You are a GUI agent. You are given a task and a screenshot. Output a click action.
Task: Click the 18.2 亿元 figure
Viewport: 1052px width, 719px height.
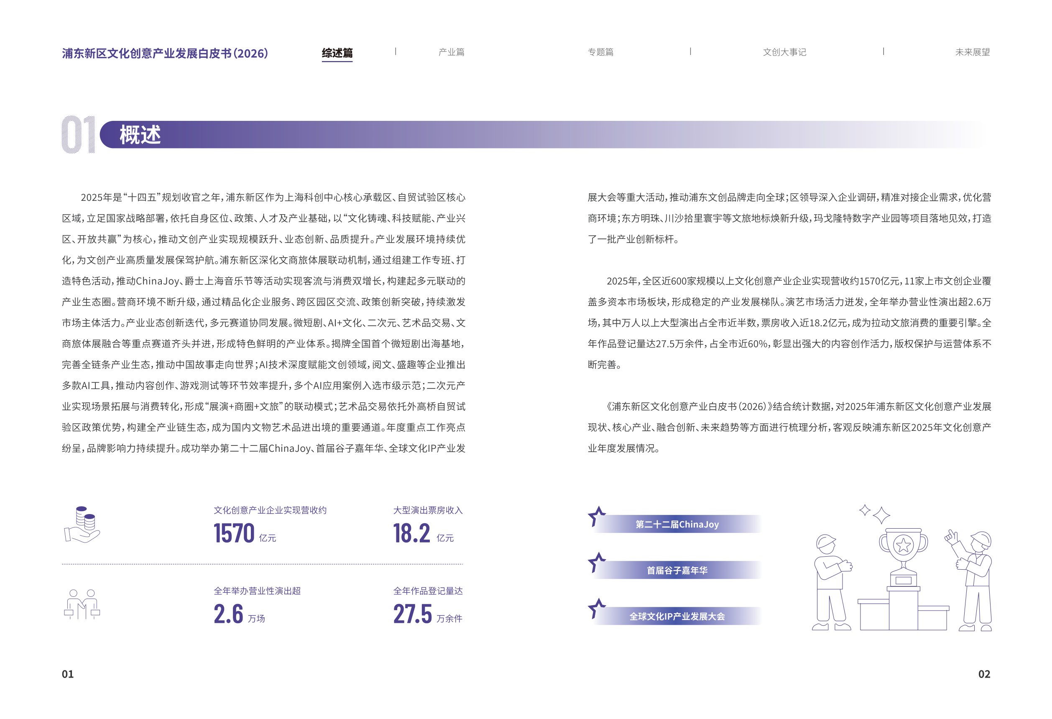(423, 533)
